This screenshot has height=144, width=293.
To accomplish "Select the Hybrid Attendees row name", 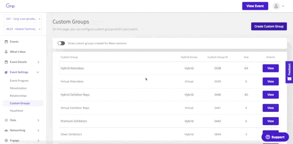I will pos(72,68).
